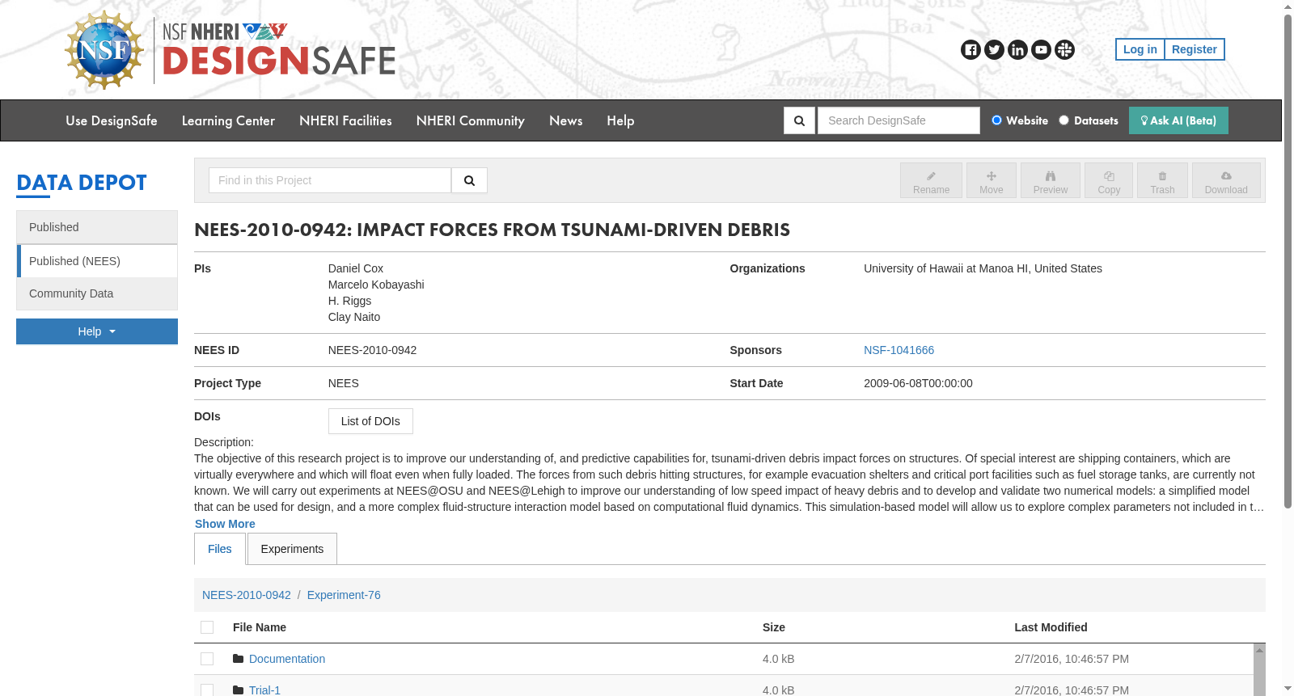This screenshot has height=696, width=1294.
Task: Switch to the Experiments tab
Action: [x=292, y=549]
